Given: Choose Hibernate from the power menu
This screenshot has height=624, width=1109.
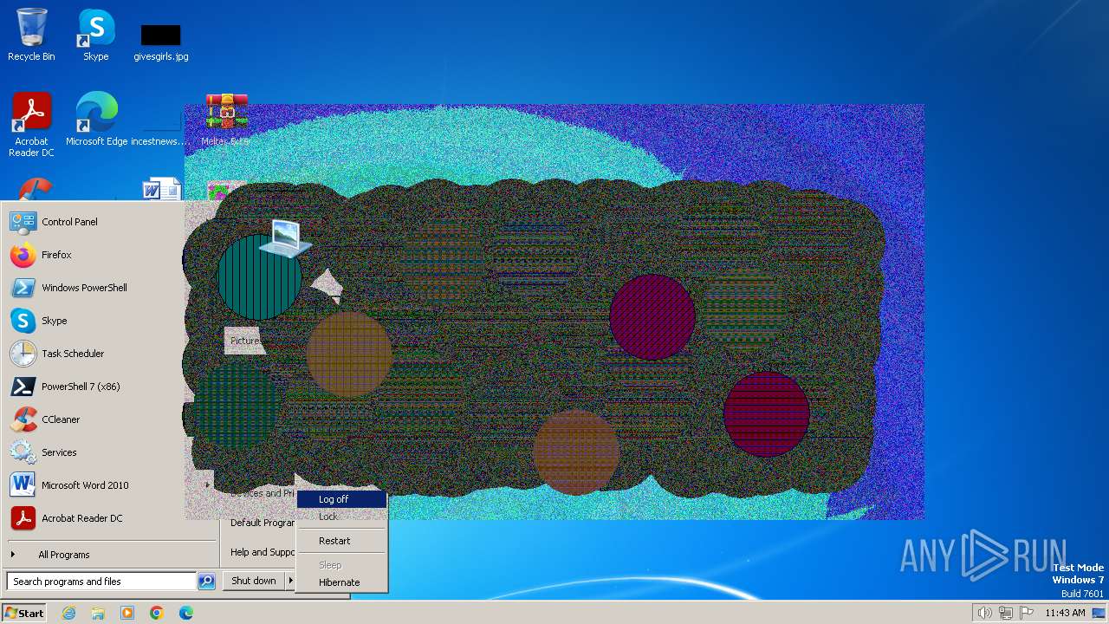Looking at the screenshot, I should (x=341, y=582).
